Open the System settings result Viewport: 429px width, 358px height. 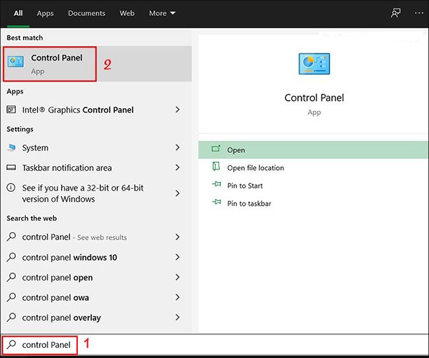pos(96,148)
